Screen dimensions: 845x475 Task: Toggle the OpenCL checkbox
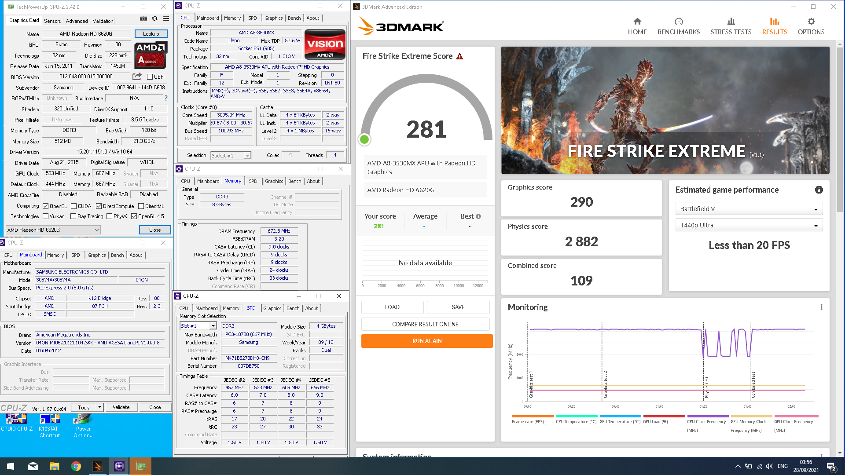[x=45, y=206]
